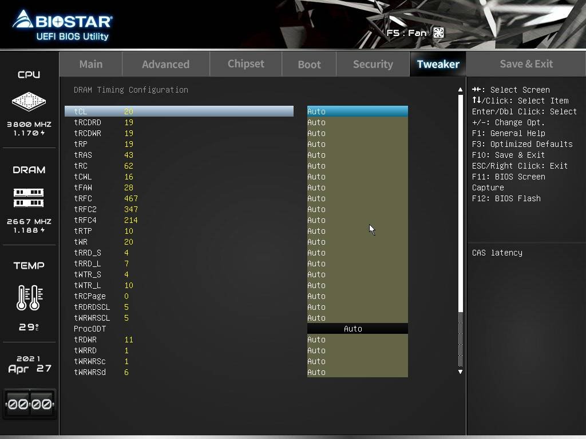The image size is (586, 439).
Task: Click scrollbar down arrow
Action: coord(460,372)
